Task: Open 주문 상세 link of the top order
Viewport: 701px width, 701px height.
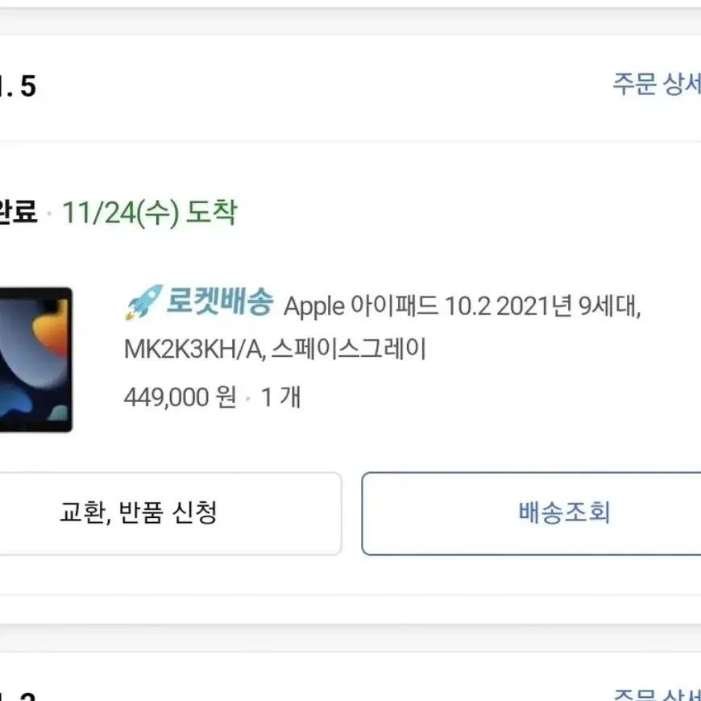Action: [657, 84]
